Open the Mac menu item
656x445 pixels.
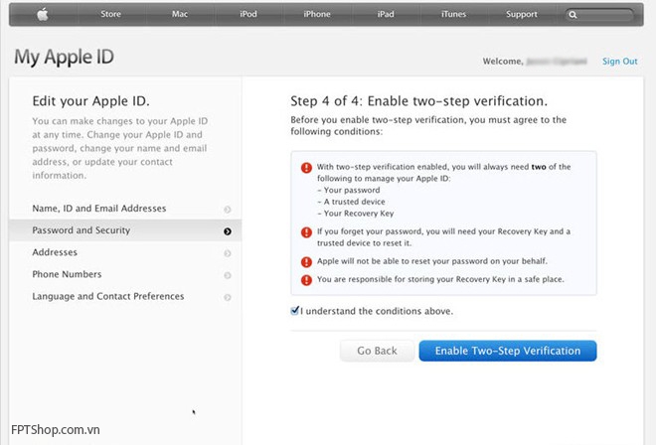[180, 14]
